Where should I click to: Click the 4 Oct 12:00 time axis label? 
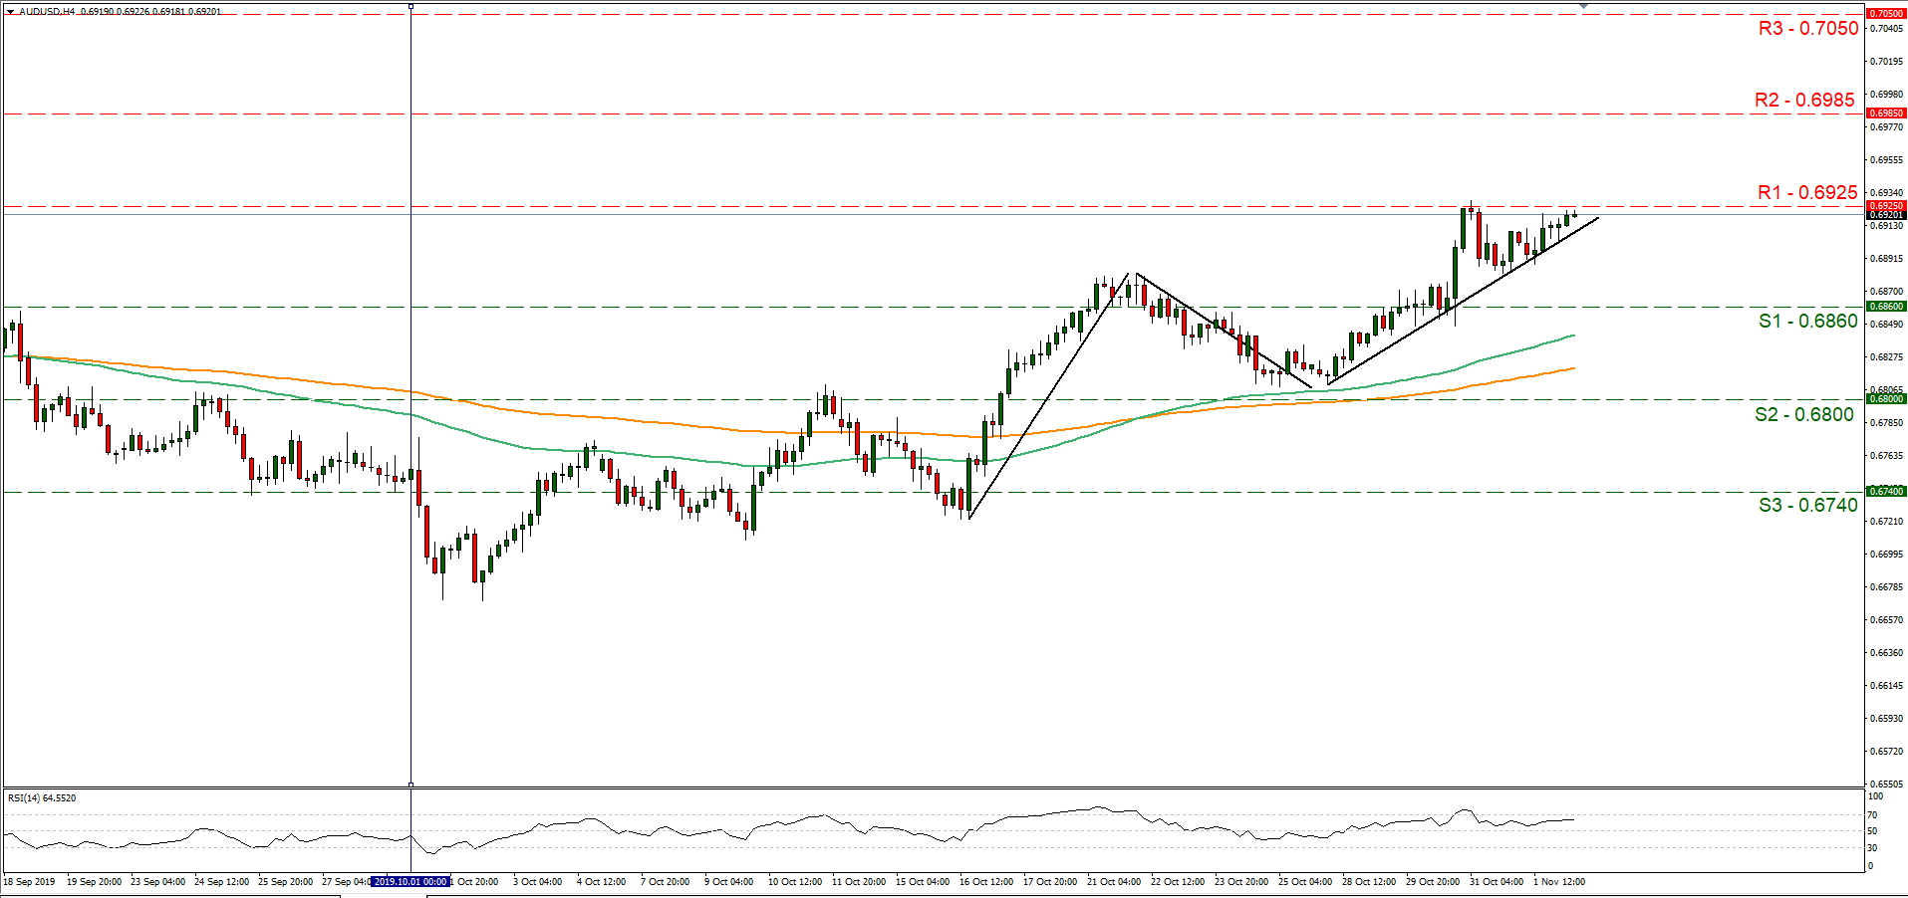(602, 882)
